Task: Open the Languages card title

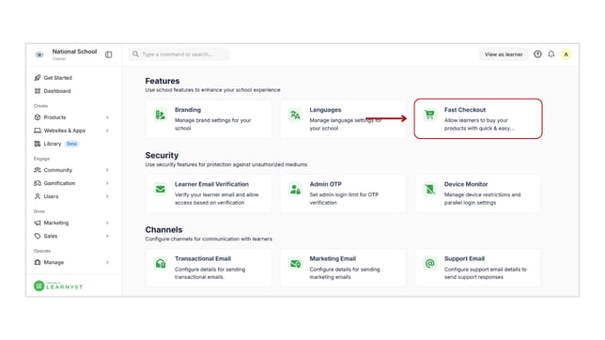Action: click(x=325, y=110)
